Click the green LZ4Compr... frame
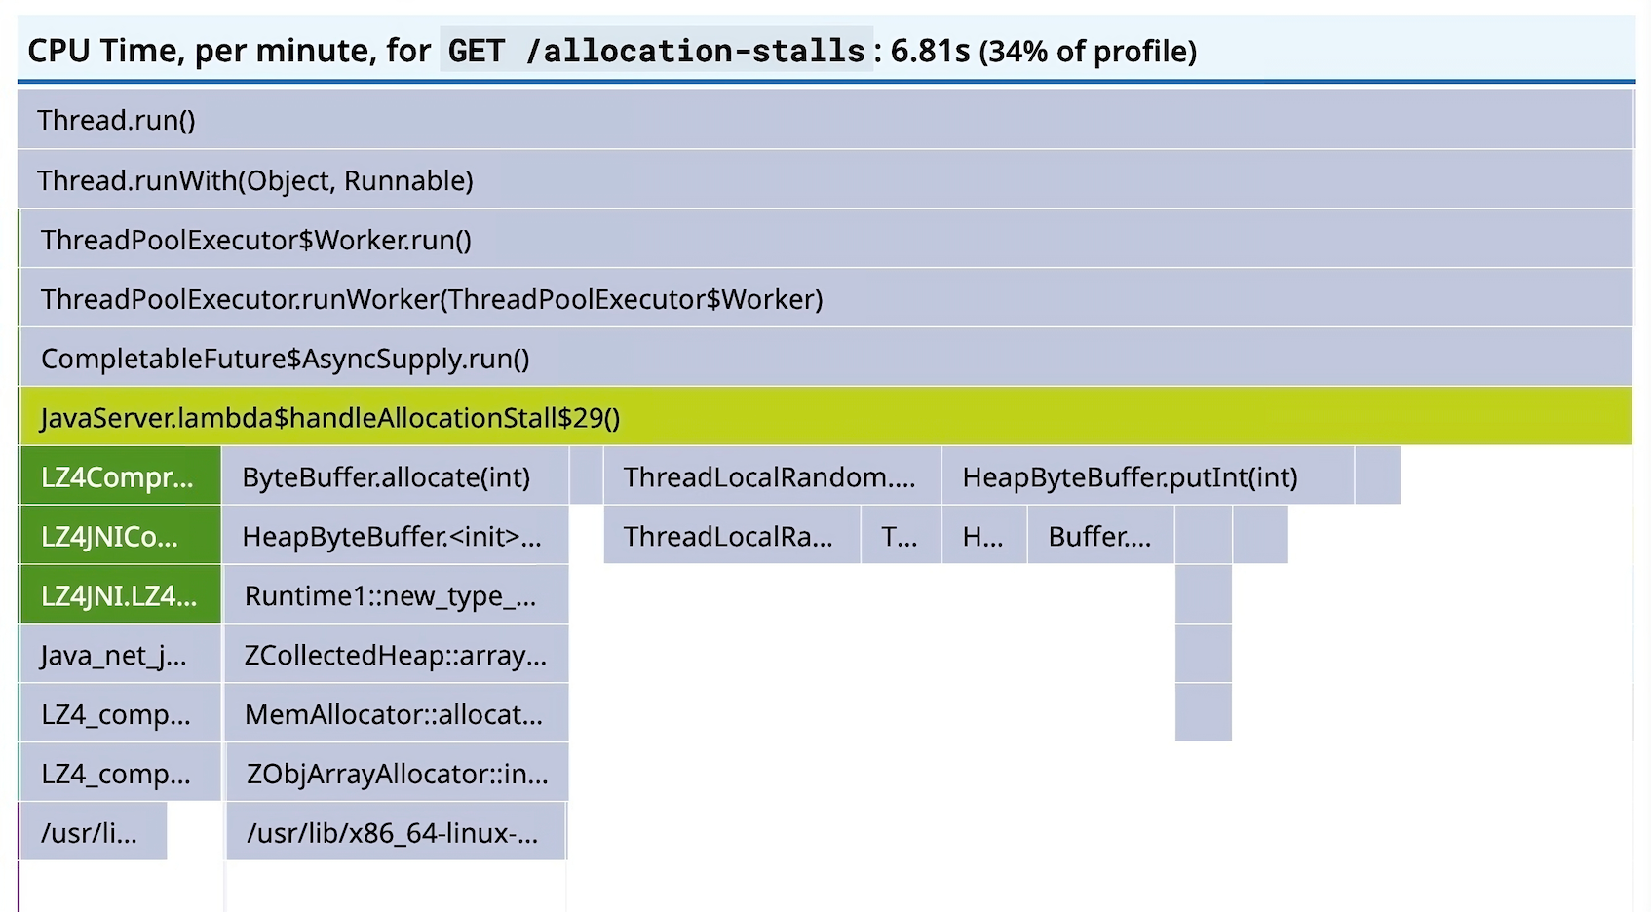This screenshot has height=912, width=1651. tap(117, 476)
